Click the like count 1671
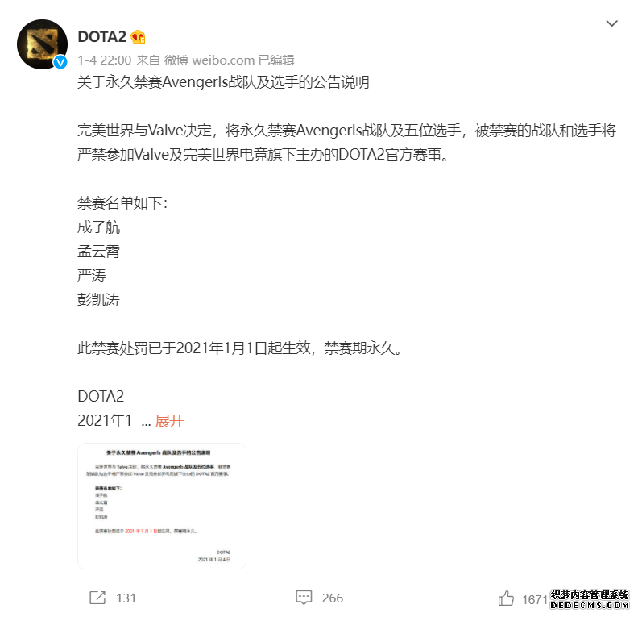 535,599
